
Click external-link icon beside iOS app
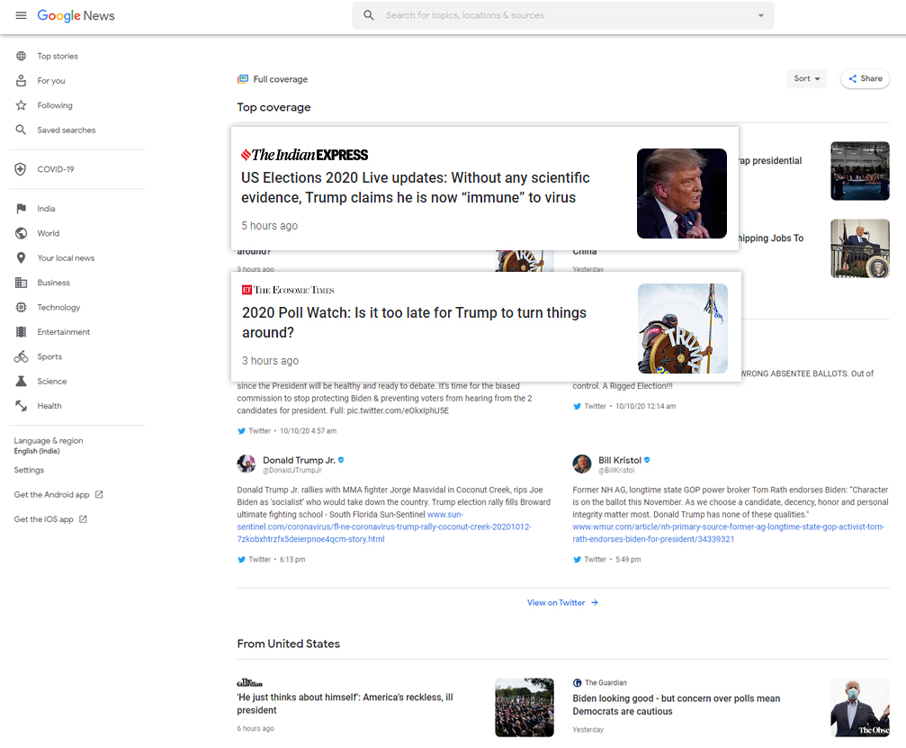pos(83,519)
